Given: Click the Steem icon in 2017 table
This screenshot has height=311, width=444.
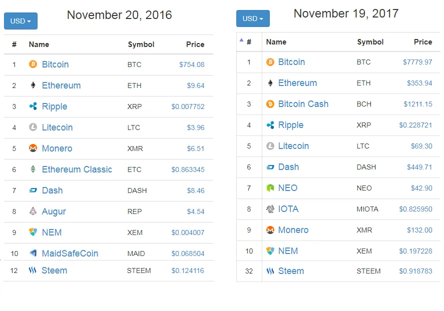Looking at the screenshot, I should tap(270, 271).
